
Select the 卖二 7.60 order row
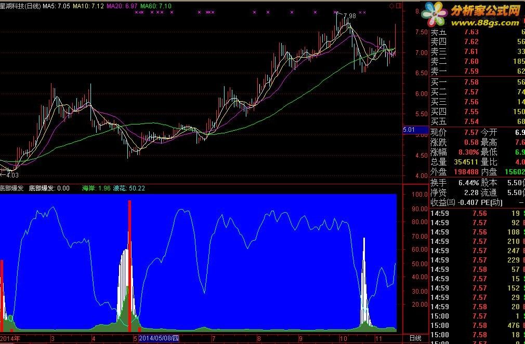[x=478, y=62]
